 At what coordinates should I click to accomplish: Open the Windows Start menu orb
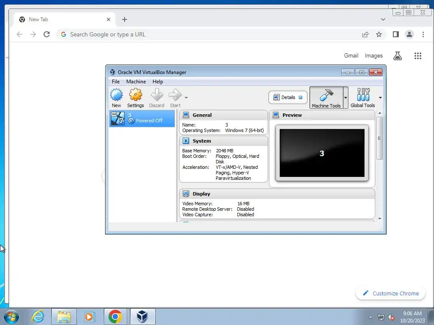pyautogui.click(x=11, y=317)
